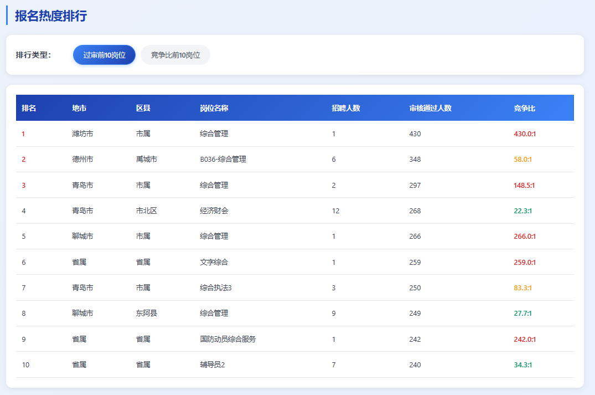Click the 招聘人数 column header

pyautogui.click(x=346, y=108)
